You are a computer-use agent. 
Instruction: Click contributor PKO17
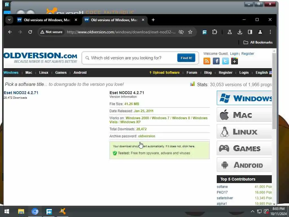click(x=222, y=192)
